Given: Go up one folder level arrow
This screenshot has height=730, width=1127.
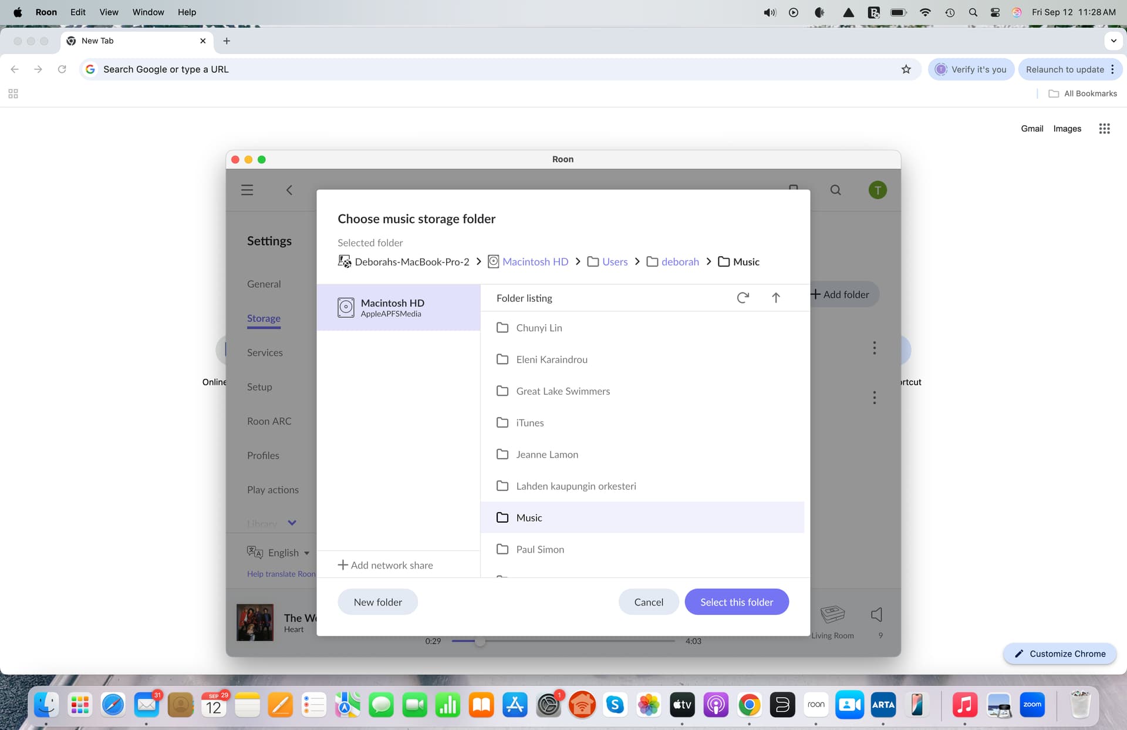Looking at the screenshot, I should [775, 298].
